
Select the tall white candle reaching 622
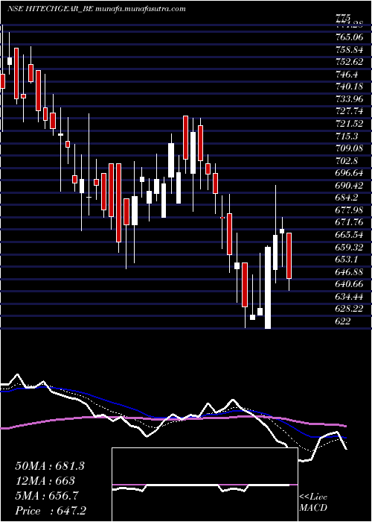(268, 287)
